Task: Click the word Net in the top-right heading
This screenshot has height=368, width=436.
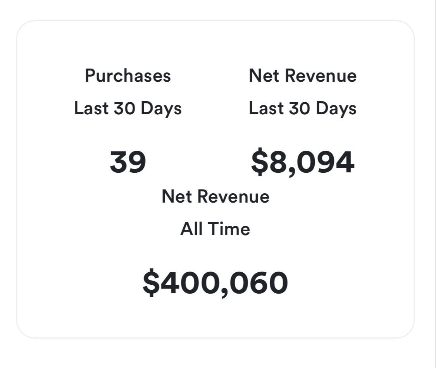Action: coord(264,76)
